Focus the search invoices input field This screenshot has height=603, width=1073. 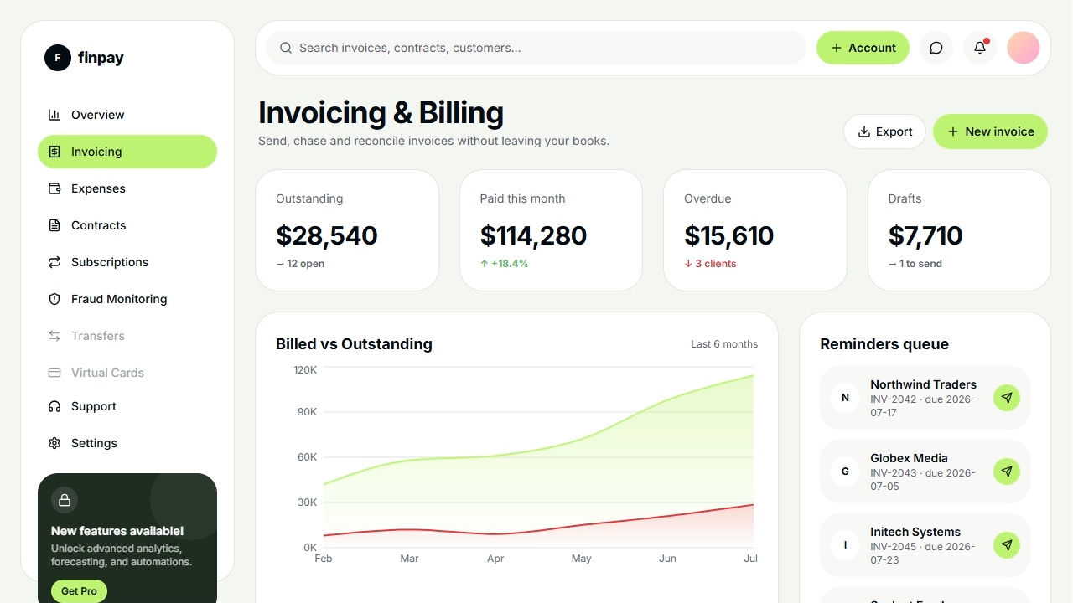pos(536,48)
